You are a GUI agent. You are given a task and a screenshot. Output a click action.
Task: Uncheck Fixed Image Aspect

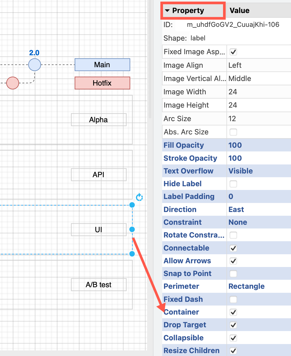233,52
